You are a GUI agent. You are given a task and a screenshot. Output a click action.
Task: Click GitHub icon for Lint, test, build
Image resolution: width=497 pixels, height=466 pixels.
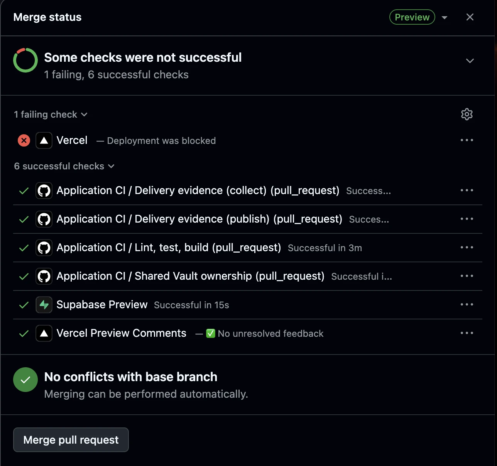tap(44, 248)
